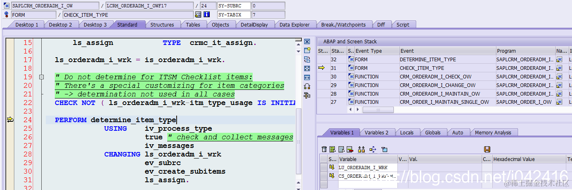Click the filter-style icon in Variables toolbar
This screenshot has width=572, height=190.
(384, 150)
